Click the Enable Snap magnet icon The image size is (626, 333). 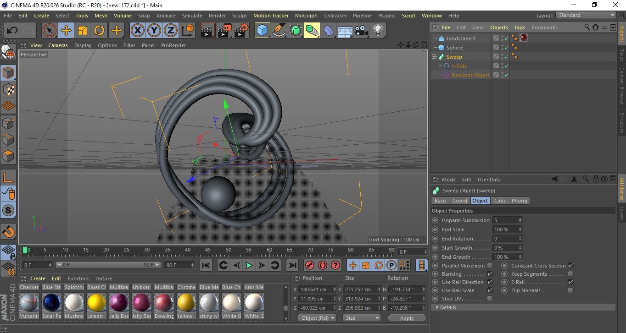[x=8, y=231]
